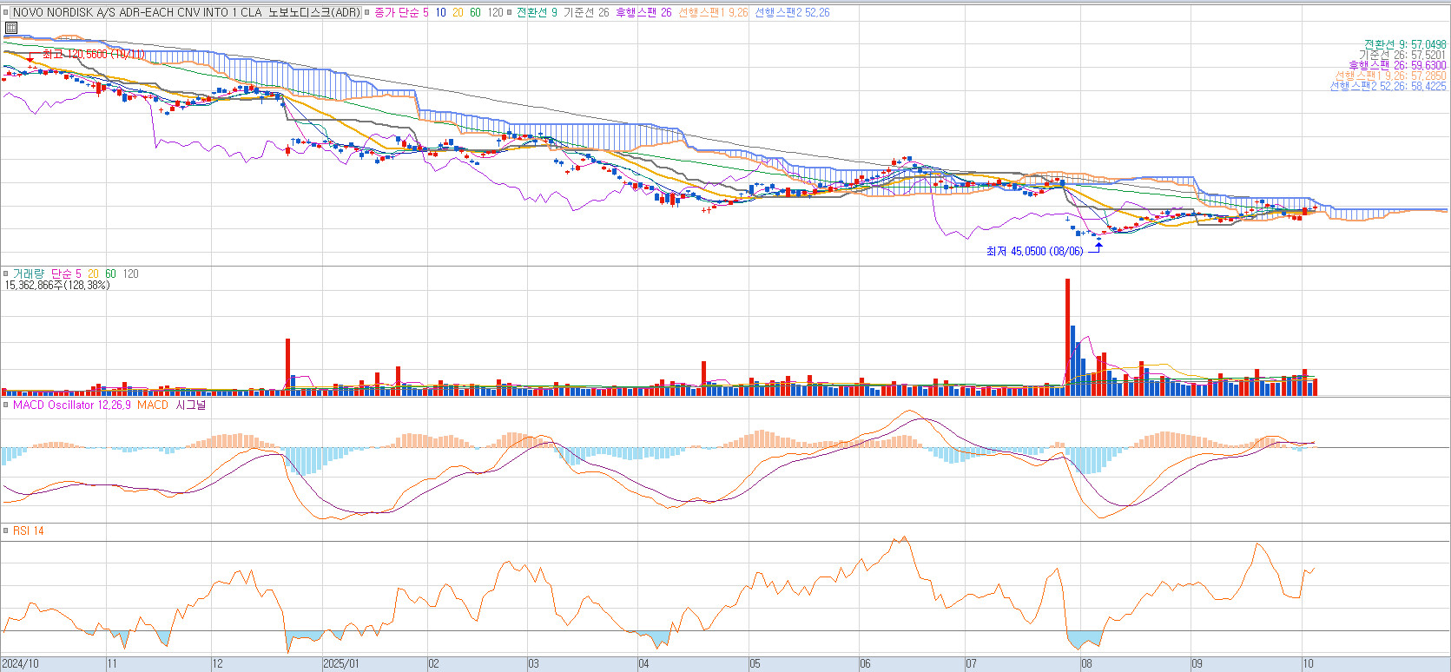
Task: Select the 선행스팬2 52,26 legend label
Action: 792,13
